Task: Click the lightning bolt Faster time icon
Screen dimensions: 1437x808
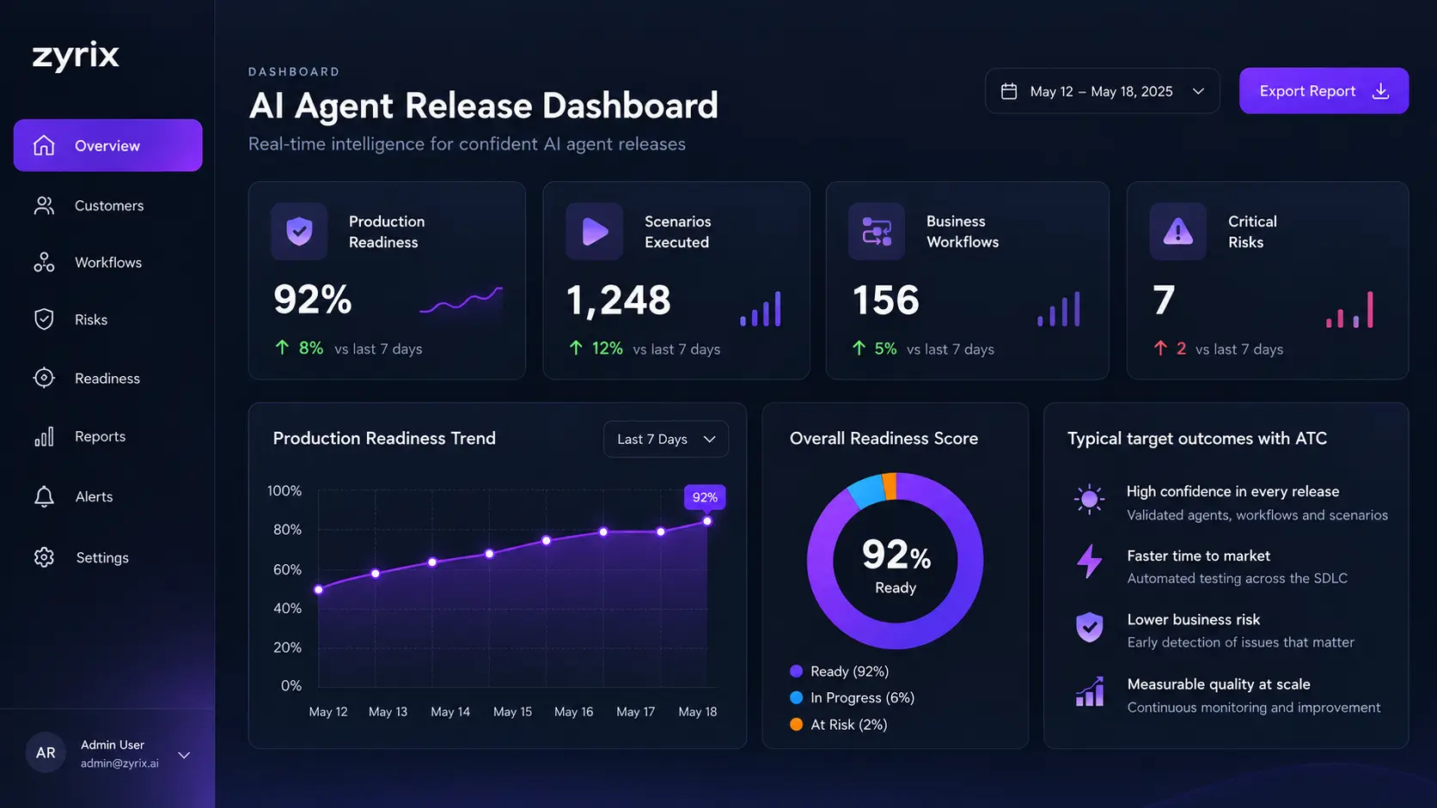Action: (x=1090, y=562)
